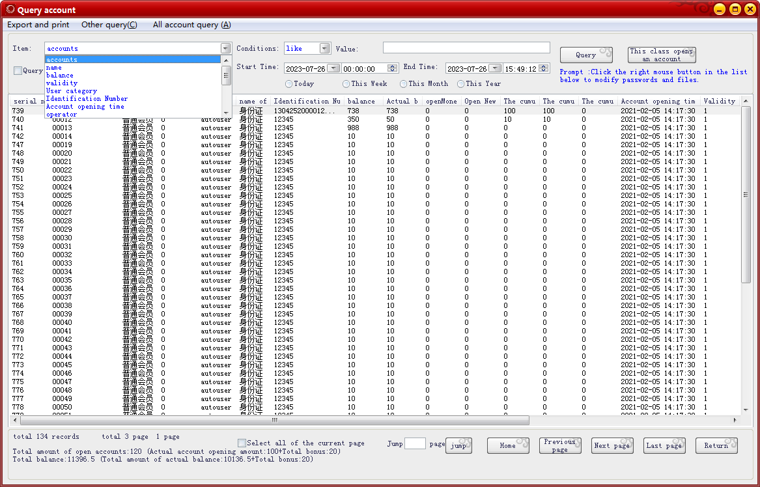Image resolution: width=760 pixels, height=487 pixels.
Task: Select the Today radio button
Action: 289,84
